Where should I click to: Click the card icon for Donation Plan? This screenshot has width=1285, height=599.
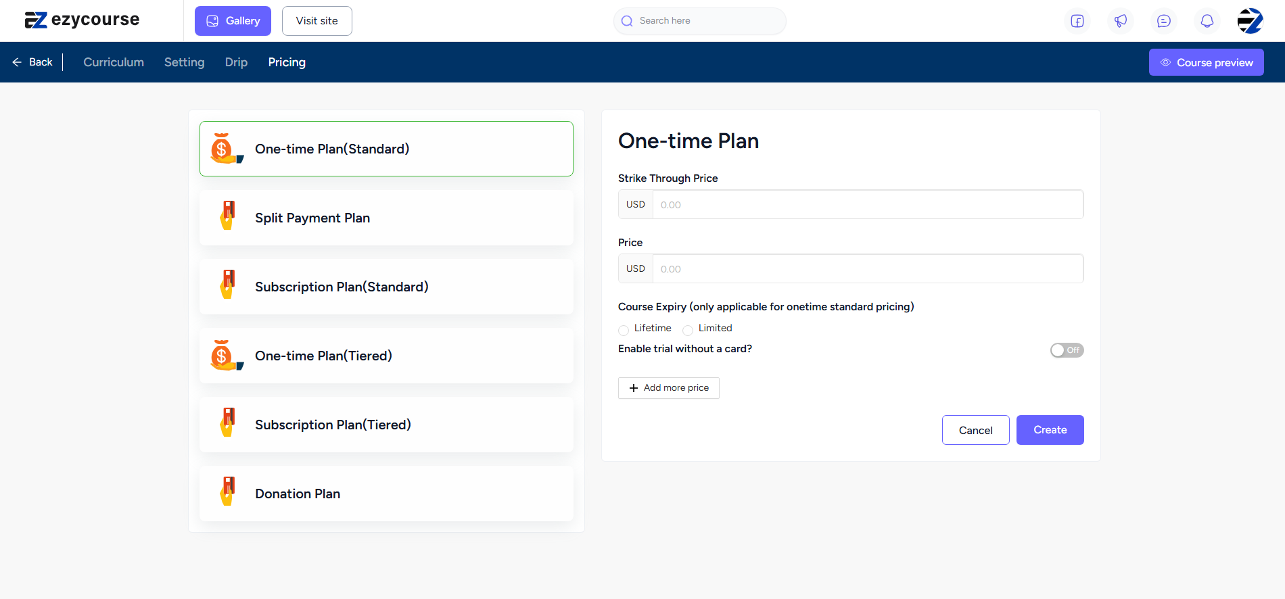coord(228,492)
